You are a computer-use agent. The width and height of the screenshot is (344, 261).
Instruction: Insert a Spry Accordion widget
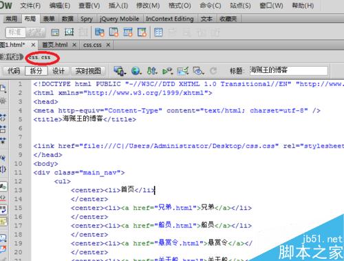tap(128, 32)
